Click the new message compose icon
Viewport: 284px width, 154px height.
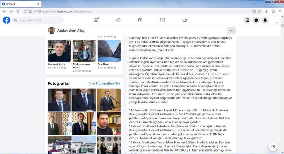(x=273, y=146)
